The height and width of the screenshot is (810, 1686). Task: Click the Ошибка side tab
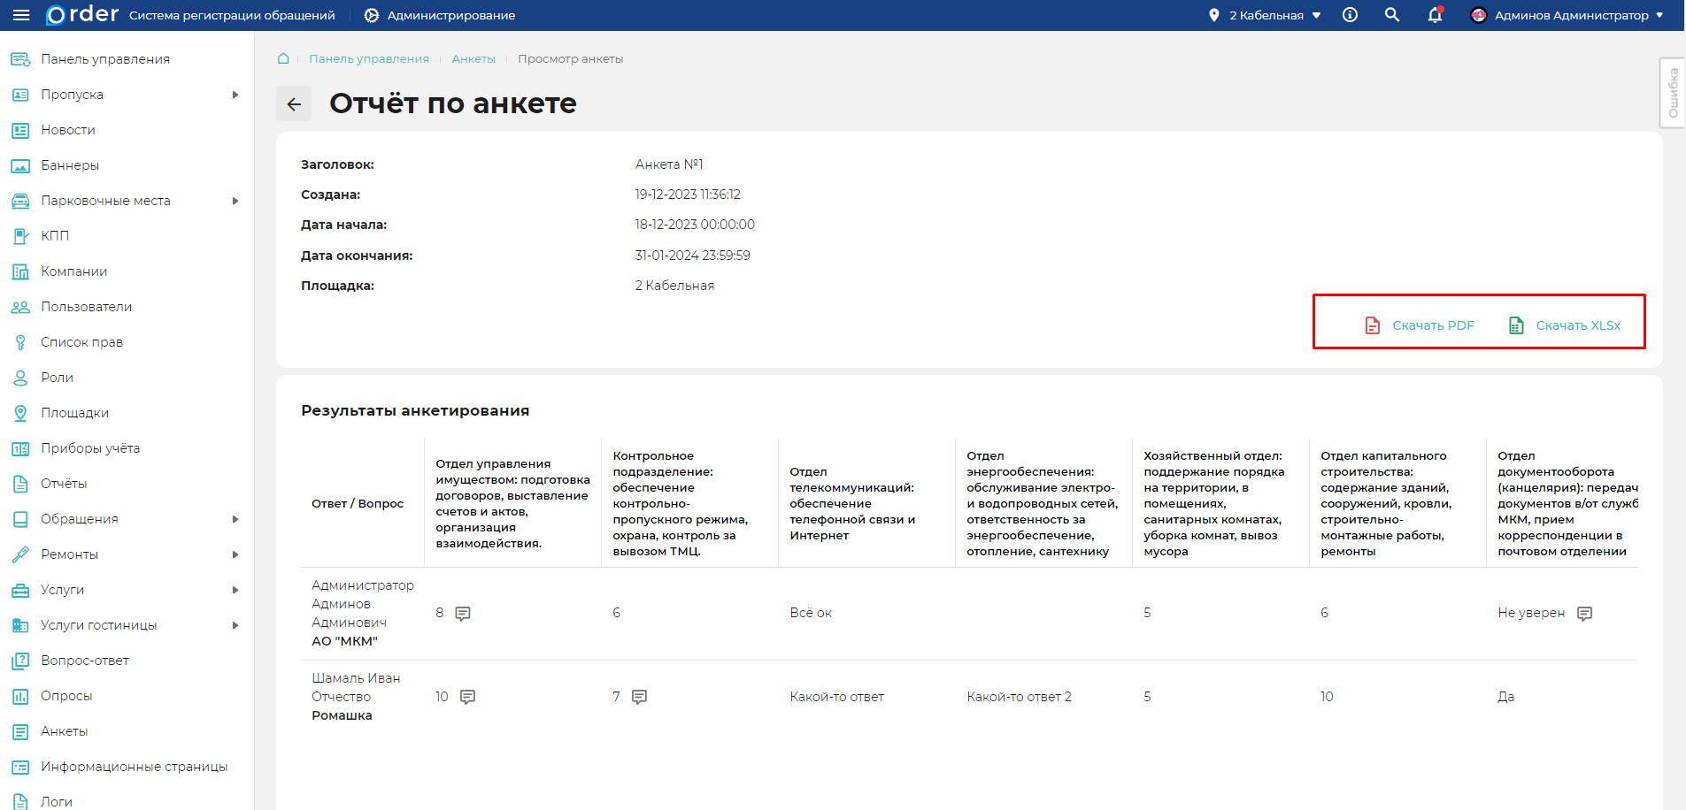pyautogui.click(x=1672, y=93)
